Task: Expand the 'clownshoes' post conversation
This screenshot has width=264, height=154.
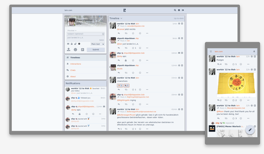Action: pos(182,78)
